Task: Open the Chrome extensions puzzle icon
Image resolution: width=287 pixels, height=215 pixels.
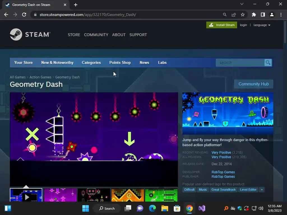Action: pyautogui.click(x=254, y=15)
